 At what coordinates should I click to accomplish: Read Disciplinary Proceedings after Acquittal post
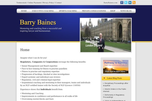point(116,84)
